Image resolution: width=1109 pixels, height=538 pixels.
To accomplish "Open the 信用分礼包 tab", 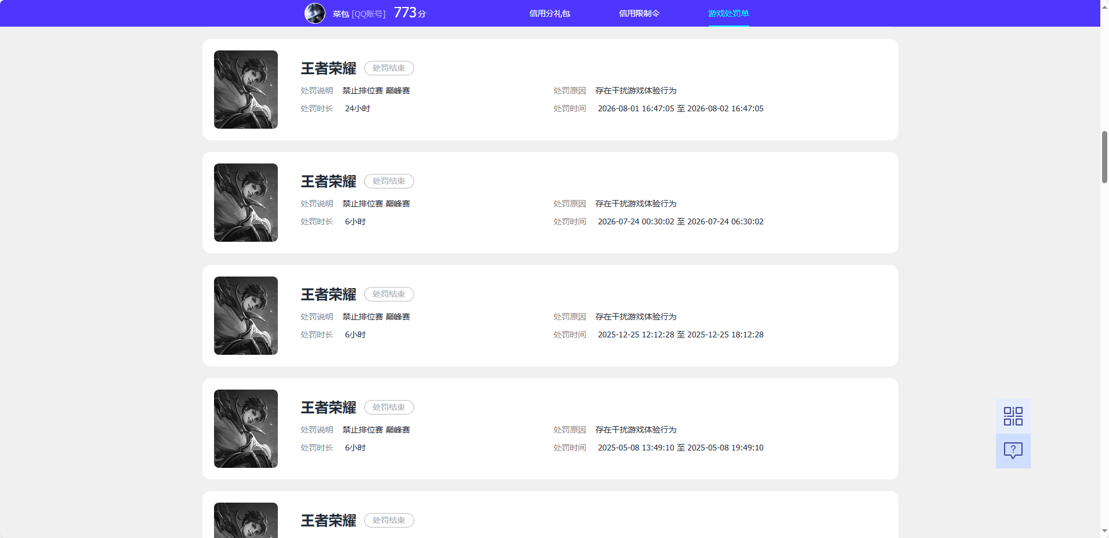I will (x=549, y=13).
